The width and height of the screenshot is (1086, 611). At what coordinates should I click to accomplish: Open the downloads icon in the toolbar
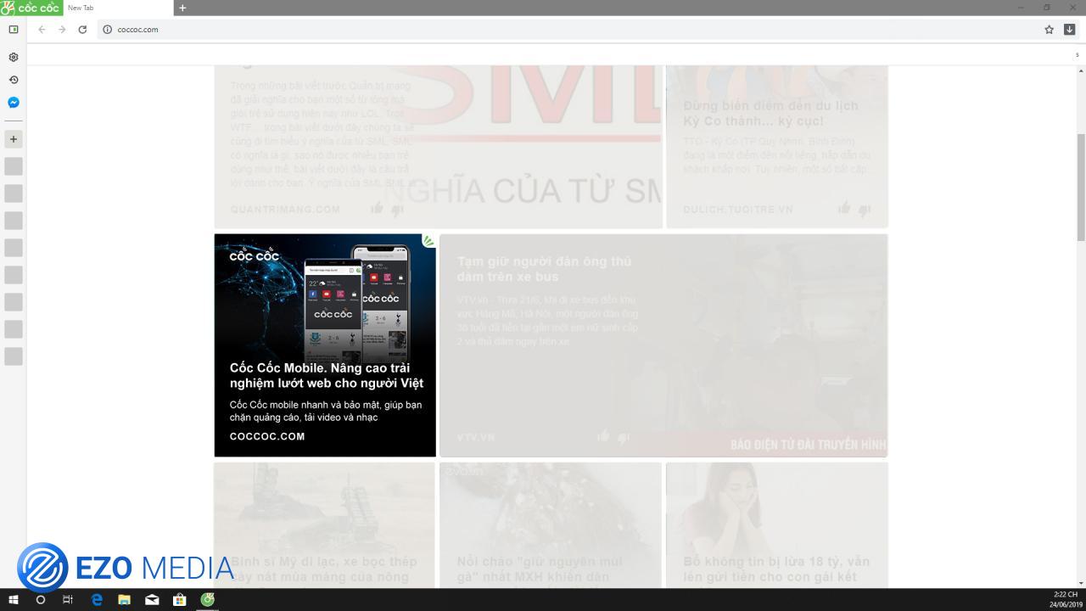coord(1069,29)
